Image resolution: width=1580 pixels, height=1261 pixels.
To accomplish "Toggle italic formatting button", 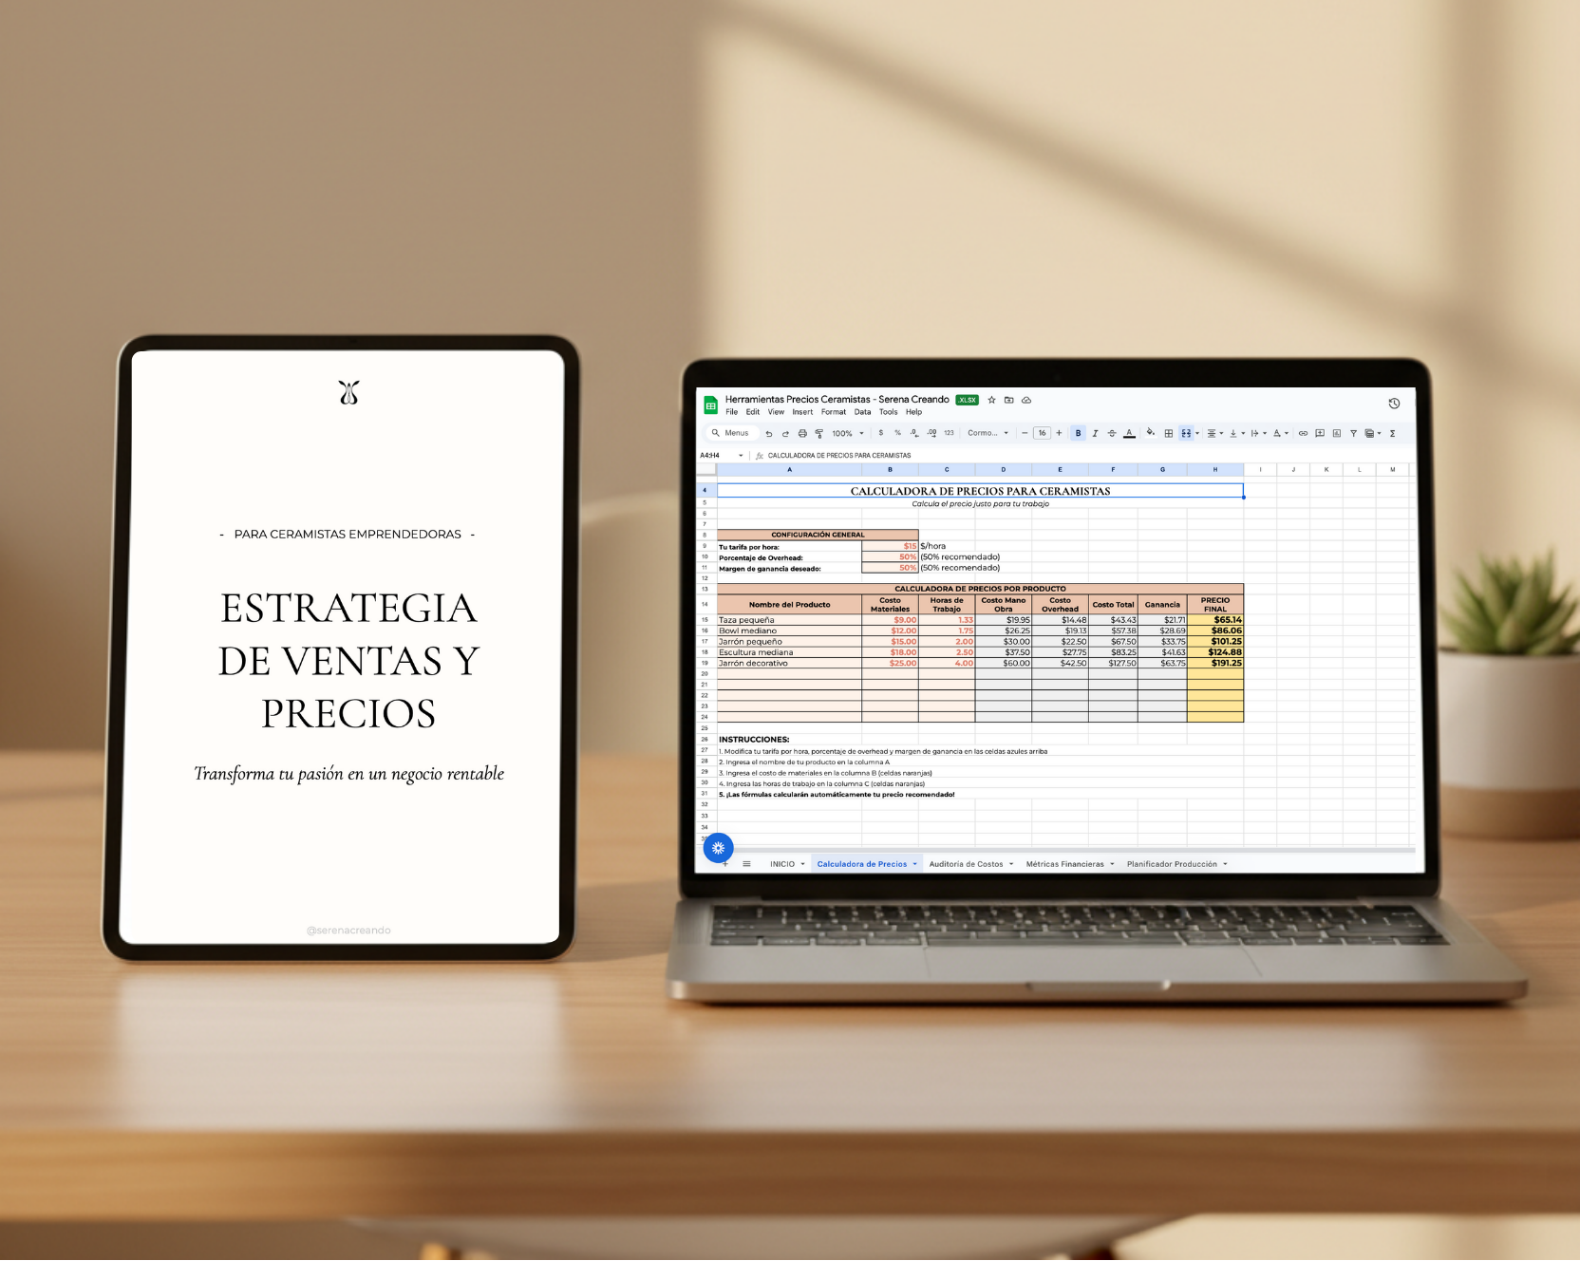I will point(1095,433).
